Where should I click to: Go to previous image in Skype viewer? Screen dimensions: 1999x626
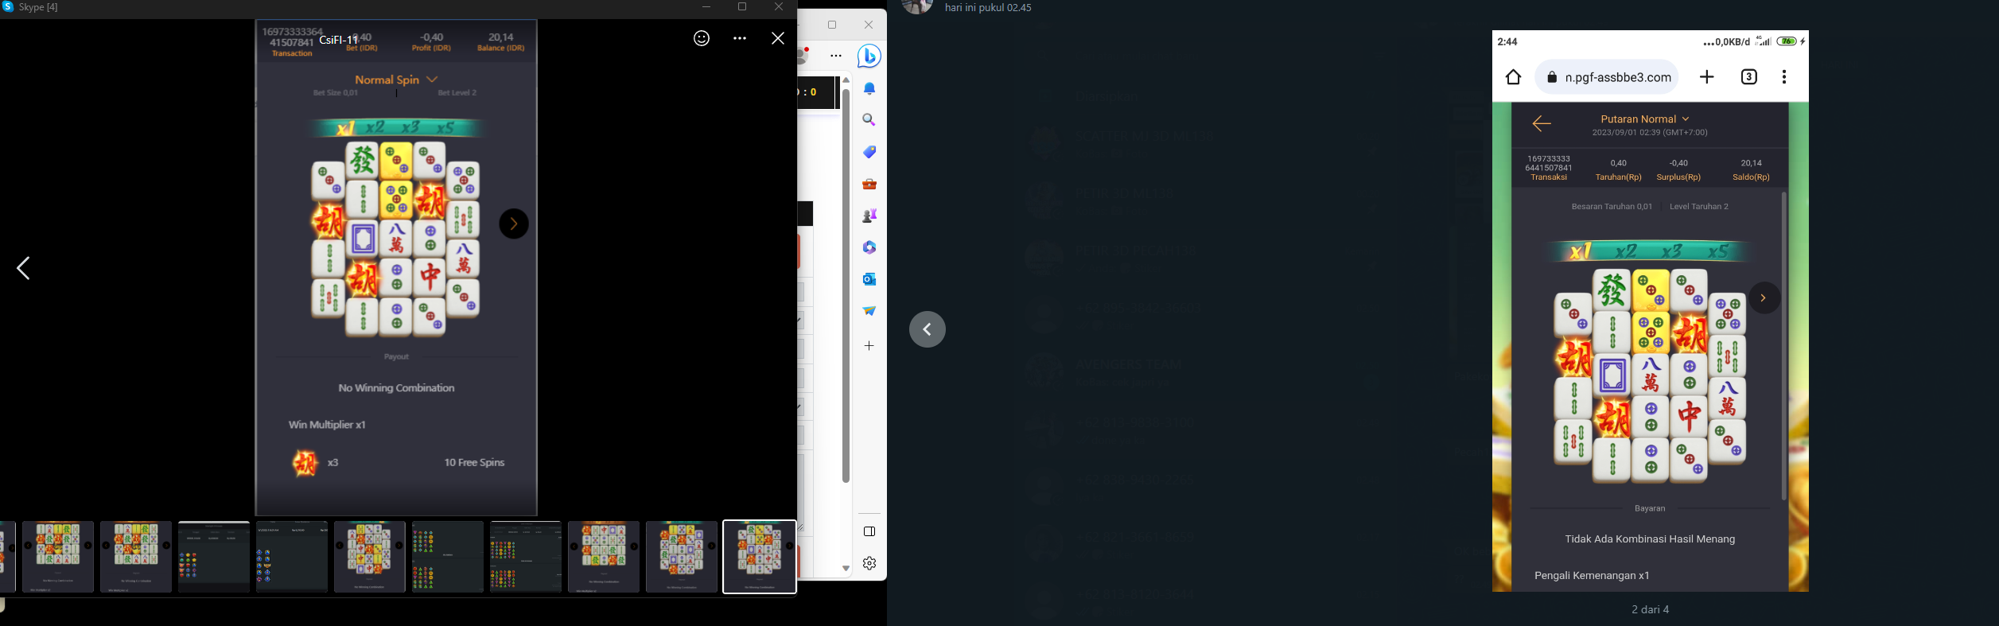pos(24,268)
